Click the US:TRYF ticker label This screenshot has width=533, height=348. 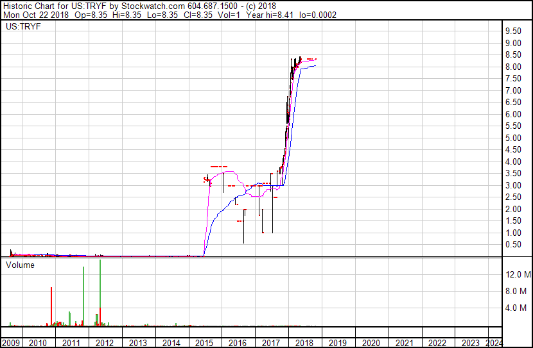(x=23, y=26)
